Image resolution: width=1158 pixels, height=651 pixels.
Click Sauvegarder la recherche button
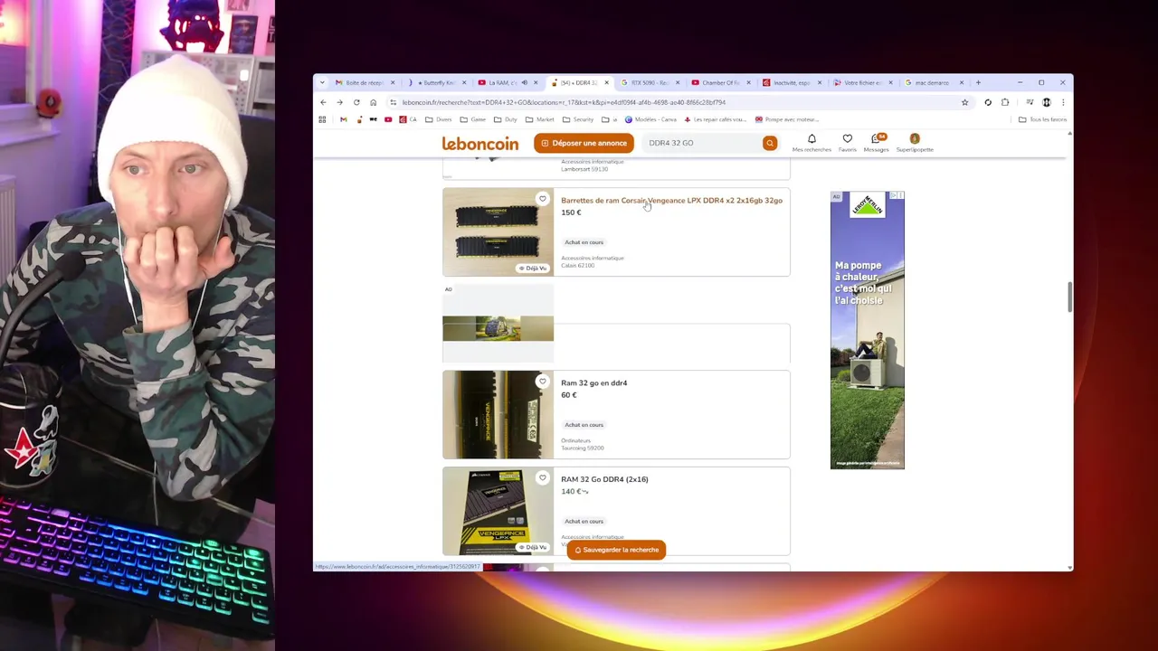click(x=616, y=550)
